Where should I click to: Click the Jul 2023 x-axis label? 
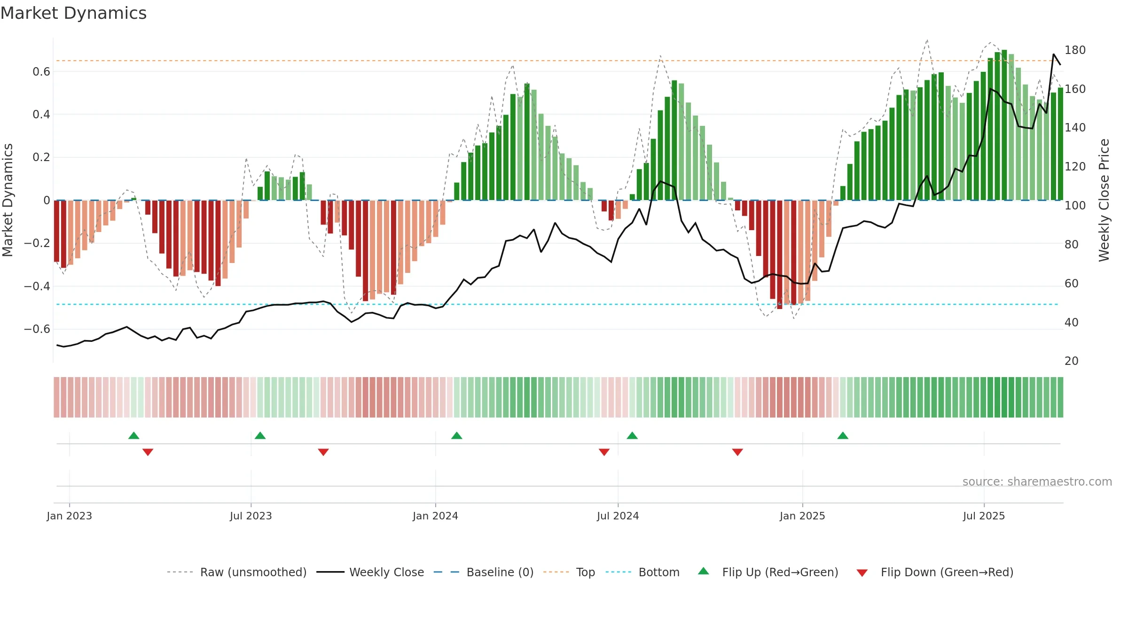[x=251, y=516]
